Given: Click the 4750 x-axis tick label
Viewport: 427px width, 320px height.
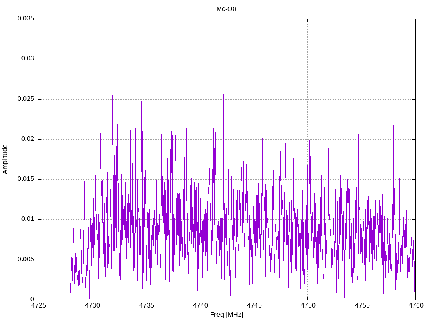Looking at the screenshot, I should coord(308,305).
